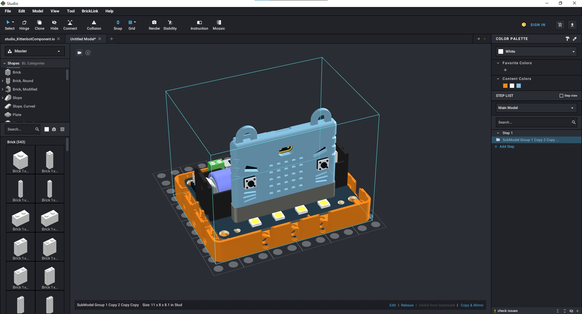Open the Main Model dropdown

click(536, 108)
